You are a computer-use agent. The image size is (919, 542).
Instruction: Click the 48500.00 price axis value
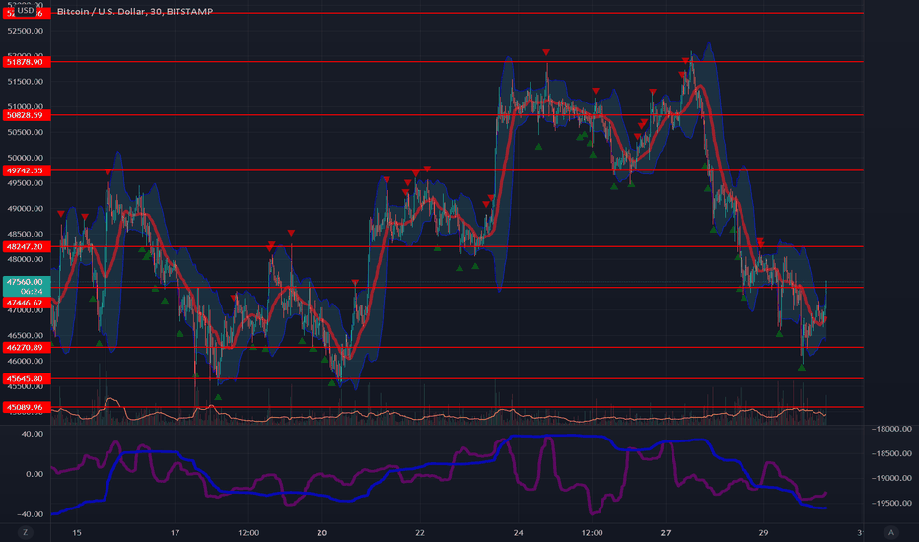click(26, 234)
